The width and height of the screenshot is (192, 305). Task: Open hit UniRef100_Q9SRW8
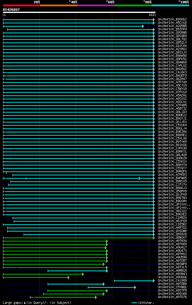click(x=172, y=33)
